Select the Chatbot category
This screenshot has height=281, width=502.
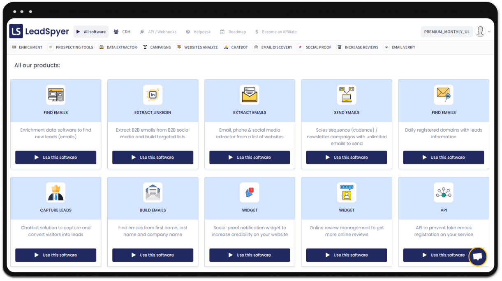tap(236, 47)
